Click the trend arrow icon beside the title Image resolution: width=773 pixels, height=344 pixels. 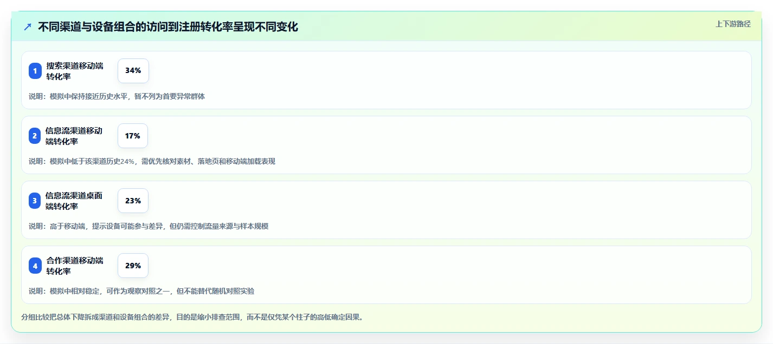[28, 27]
